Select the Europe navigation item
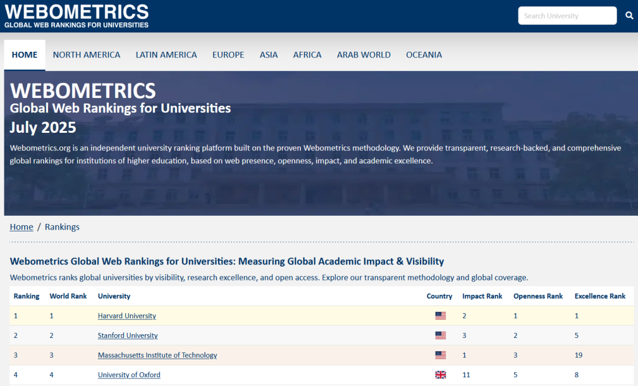Image resolution: width=638 pixels, height=386 pixels. [x=228, y=55]
